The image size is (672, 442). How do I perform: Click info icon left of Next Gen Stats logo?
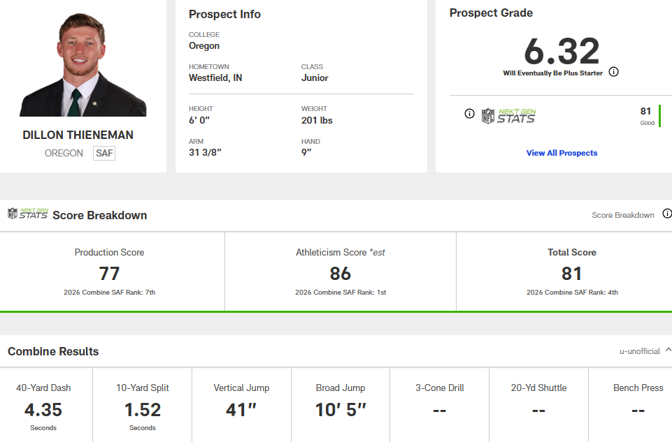[470, 114]
